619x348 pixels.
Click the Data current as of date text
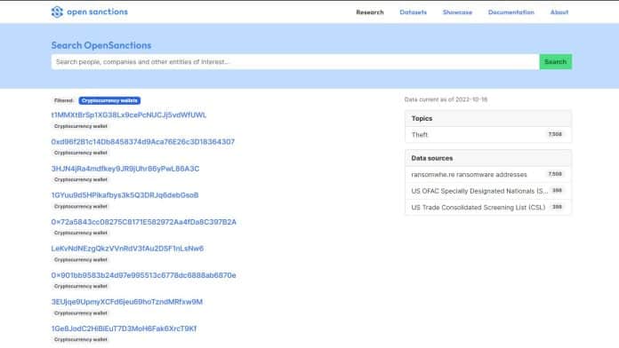coord(446,99)
